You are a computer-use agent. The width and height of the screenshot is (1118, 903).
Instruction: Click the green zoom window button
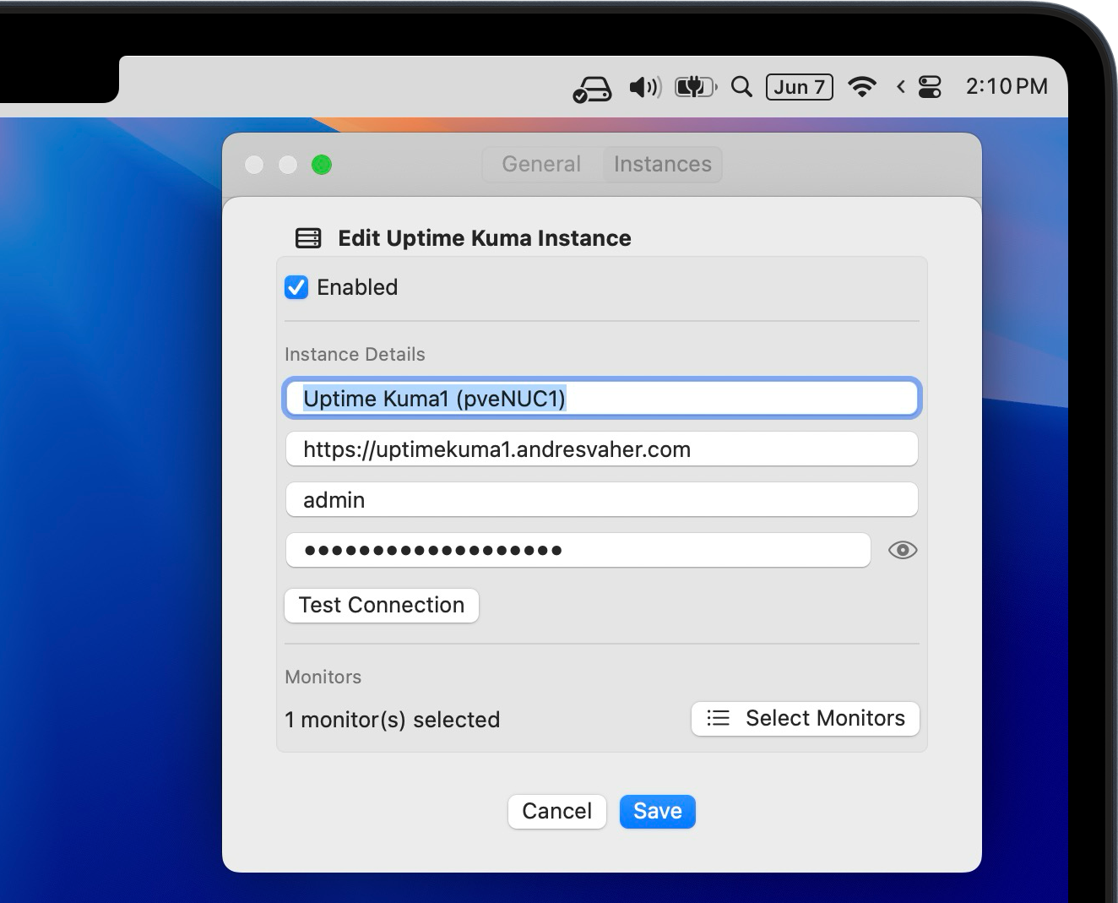coord(322,165)
